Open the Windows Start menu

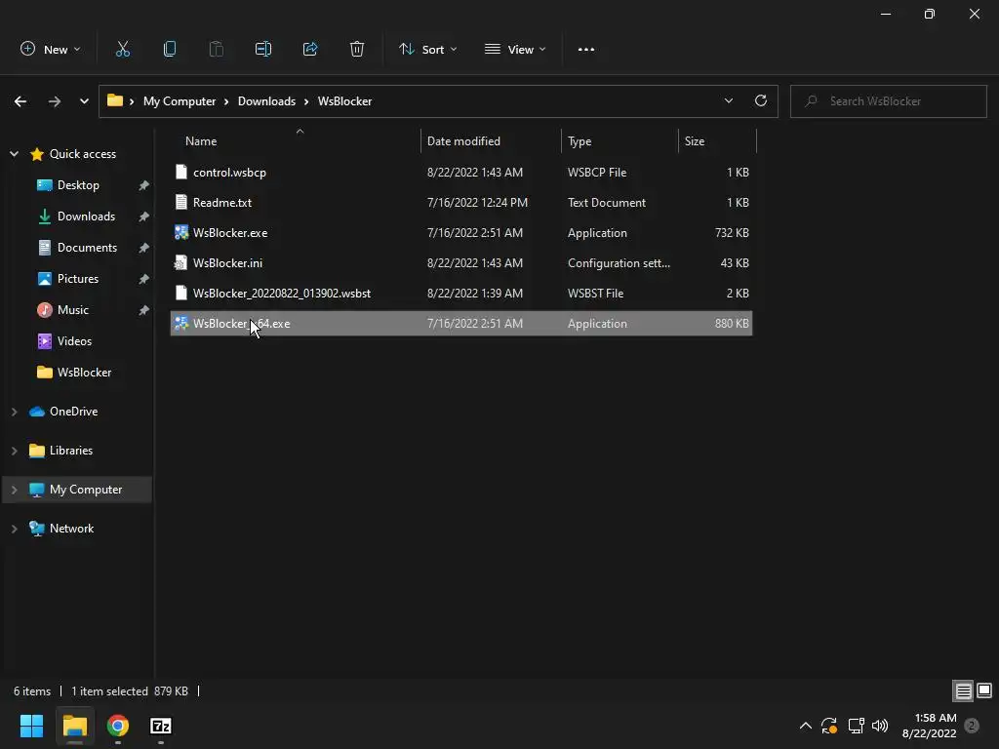(x=31, y=726)
